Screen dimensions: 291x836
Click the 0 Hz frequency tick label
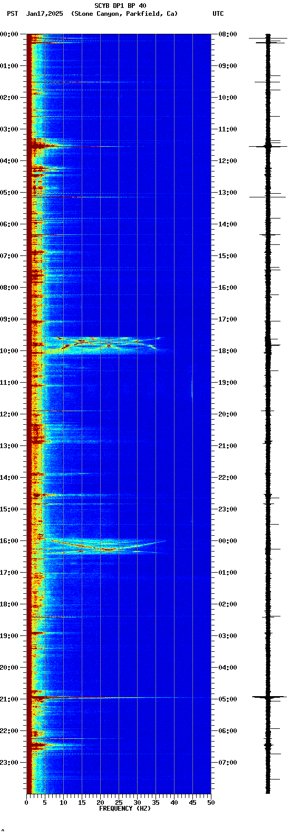pos(26,803)
